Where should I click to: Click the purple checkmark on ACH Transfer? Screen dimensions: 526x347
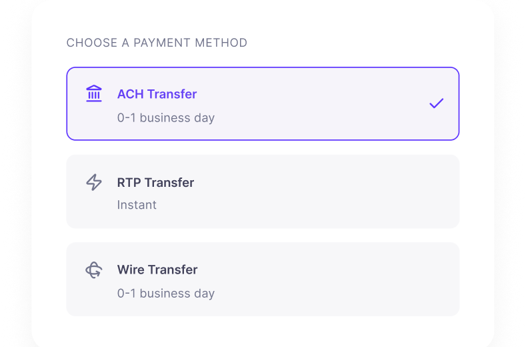click(437, 103)
